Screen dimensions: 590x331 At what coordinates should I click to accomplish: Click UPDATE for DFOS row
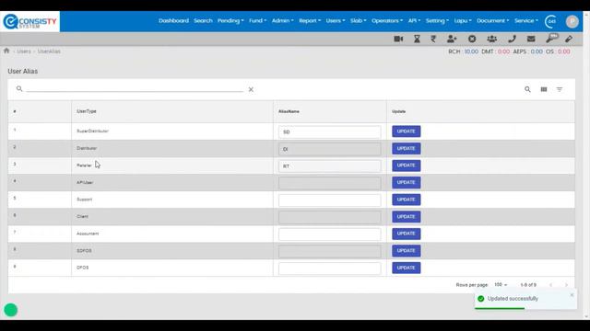[406, 268]
